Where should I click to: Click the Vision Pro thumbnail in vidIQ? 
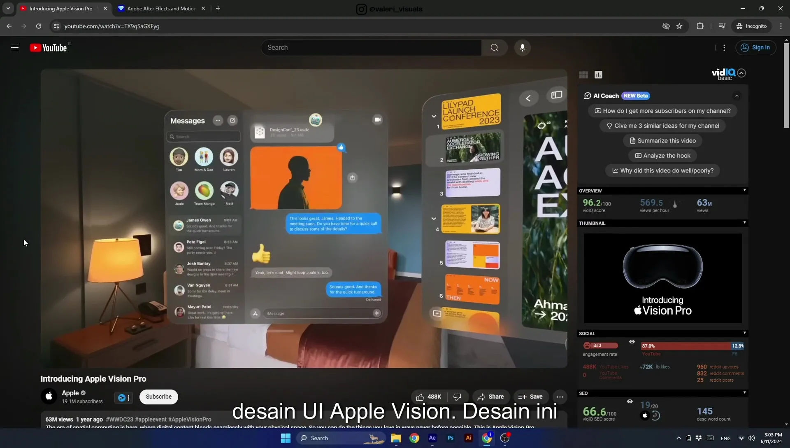click(662, 278)
